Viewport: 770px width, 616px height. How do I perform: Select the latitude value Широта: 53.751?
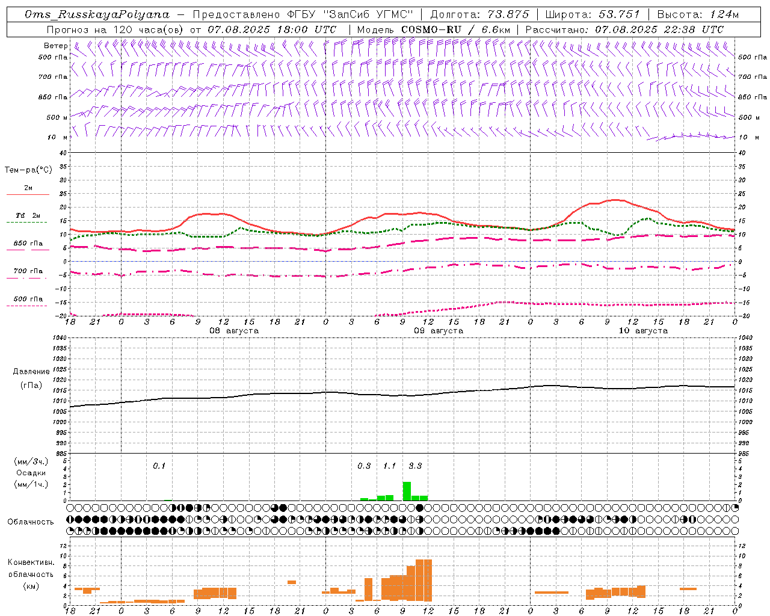pyautogui.click(x=593, y=14)
